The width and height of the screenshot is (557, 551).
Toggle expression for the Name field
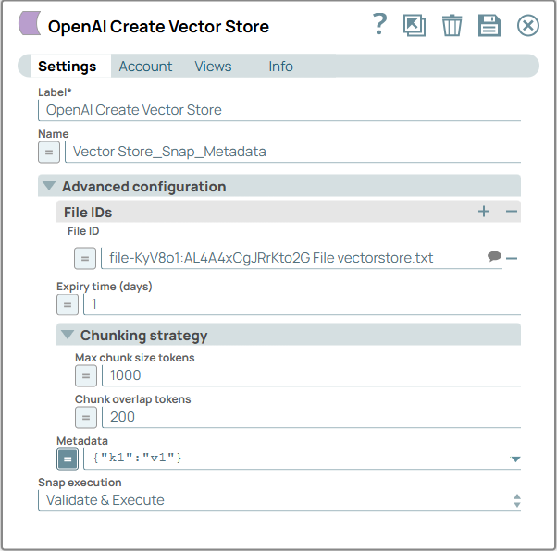pyautogui.click(x=49, y=153)
